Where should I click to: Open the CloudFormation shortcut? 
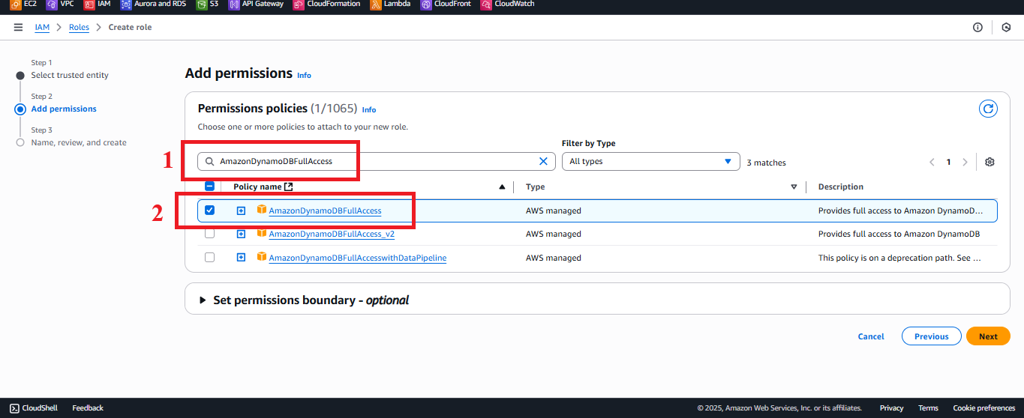pos(326,4)
